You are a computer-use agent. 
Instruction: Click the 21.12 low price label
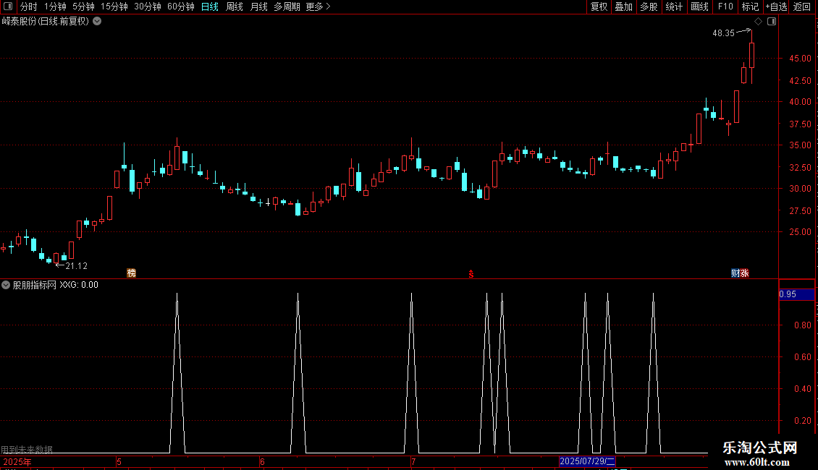(76, 266)
